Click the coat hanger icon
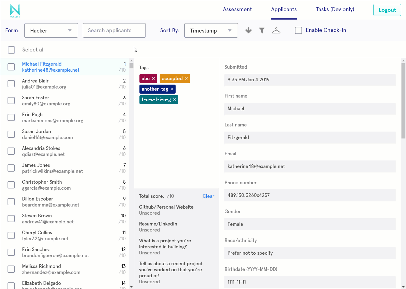This screenshot has width=406, height=289. [276, 30]
